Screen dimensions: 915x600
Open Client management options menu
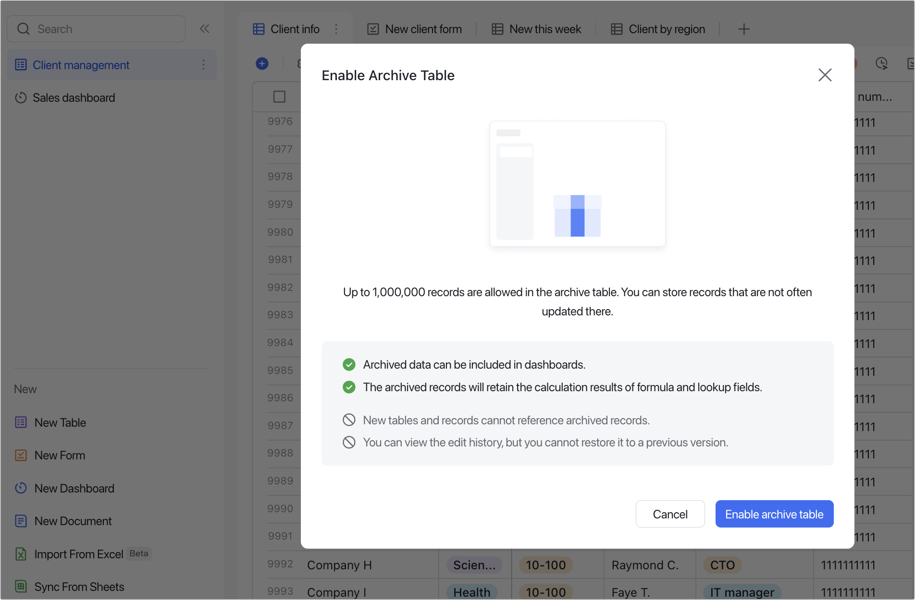point(204,65)
